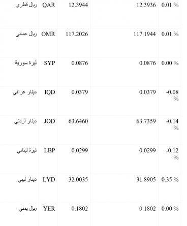The height and width of the screenshot is (226, 187).
Task: Click the LYD currency code
Action: point(49,180)
